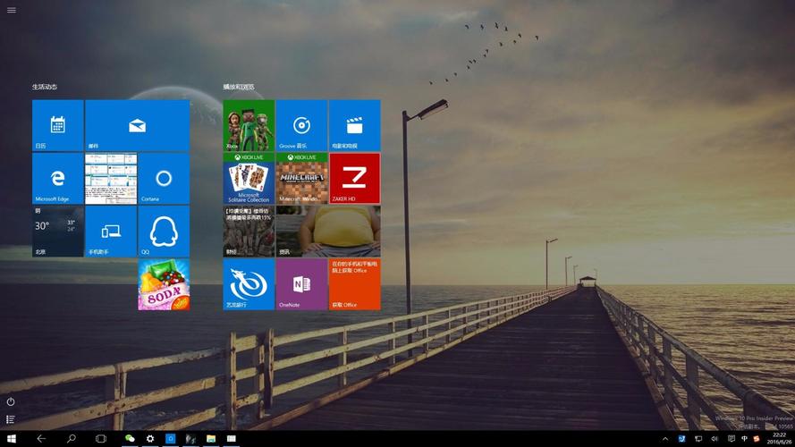Open the screenshots thumbnail live tile
Image resolution: width=795 pixels, height=447 pixels.
click(111, 179)
